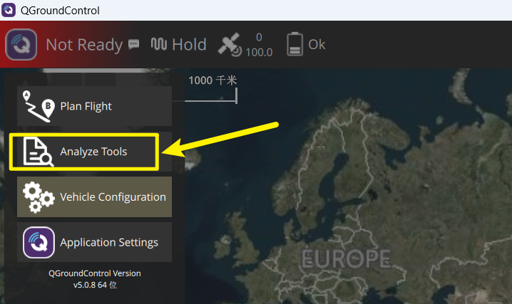512x304 pixels.
Task: Click the QGroundControl Version text
Action: (x=95, y=273)
